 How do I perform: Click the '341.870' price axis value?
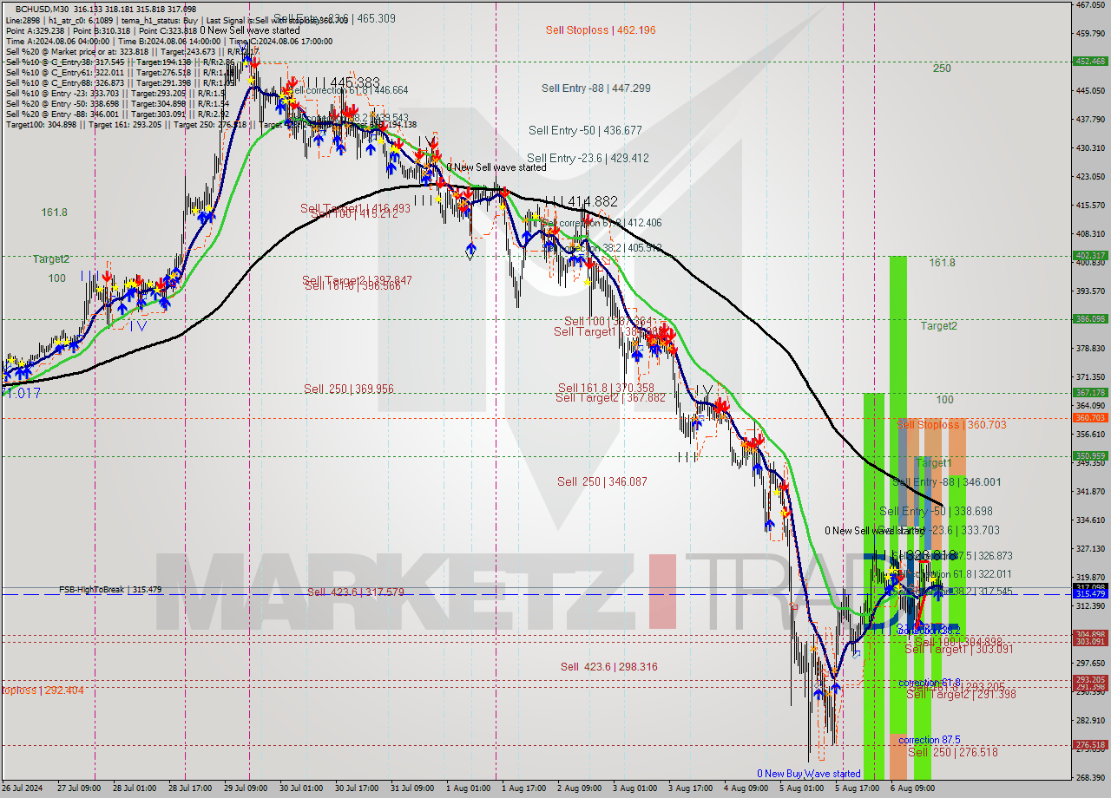coord(1090,491)
